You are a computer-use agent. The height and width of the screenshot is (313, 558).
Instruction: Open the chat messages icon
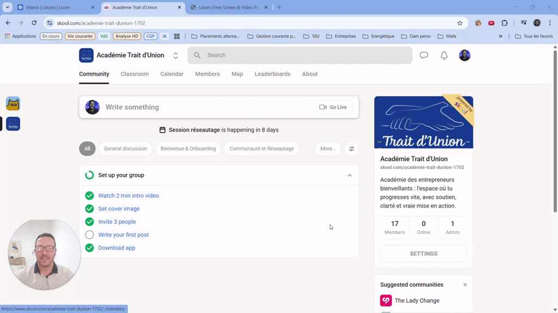pyautogui.click(x=424, y=55)
